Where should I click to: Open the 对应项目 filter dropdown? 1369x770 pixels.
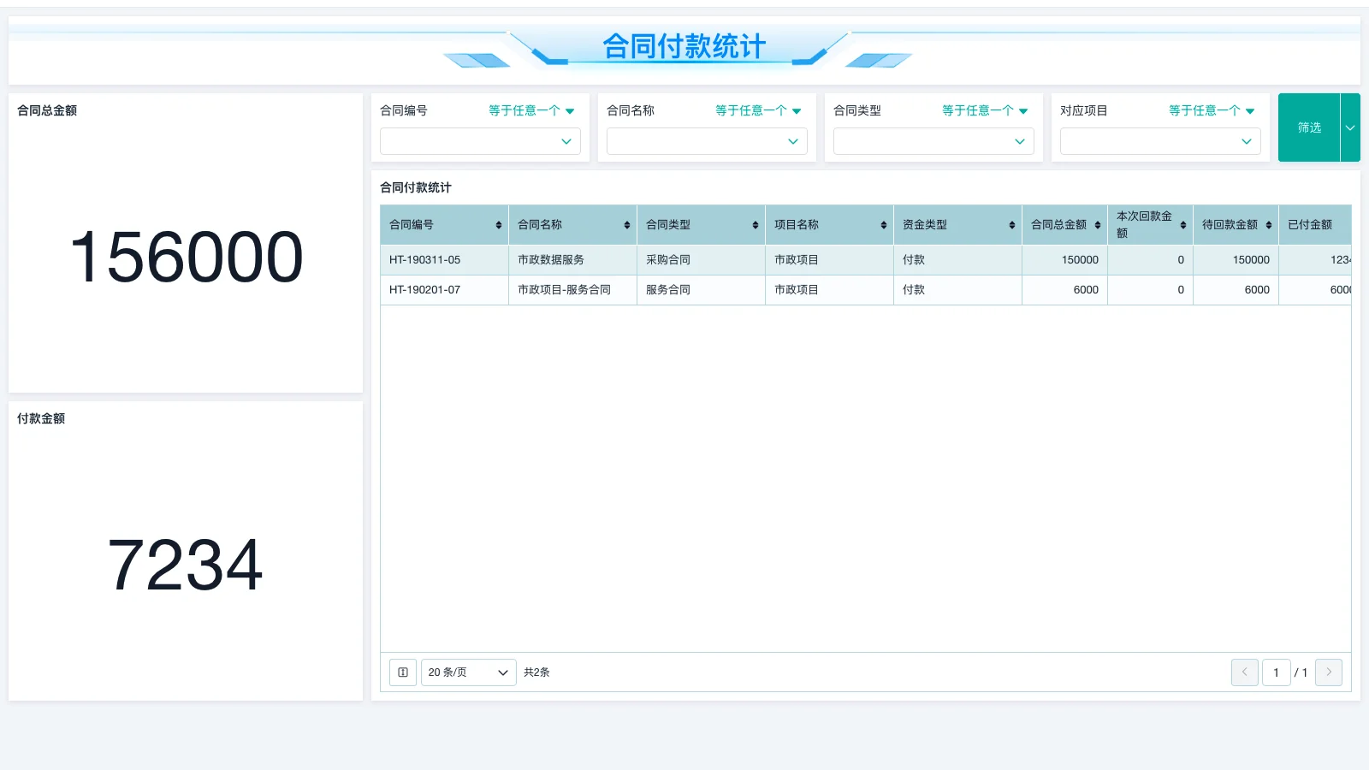[x=1160, y=141]
